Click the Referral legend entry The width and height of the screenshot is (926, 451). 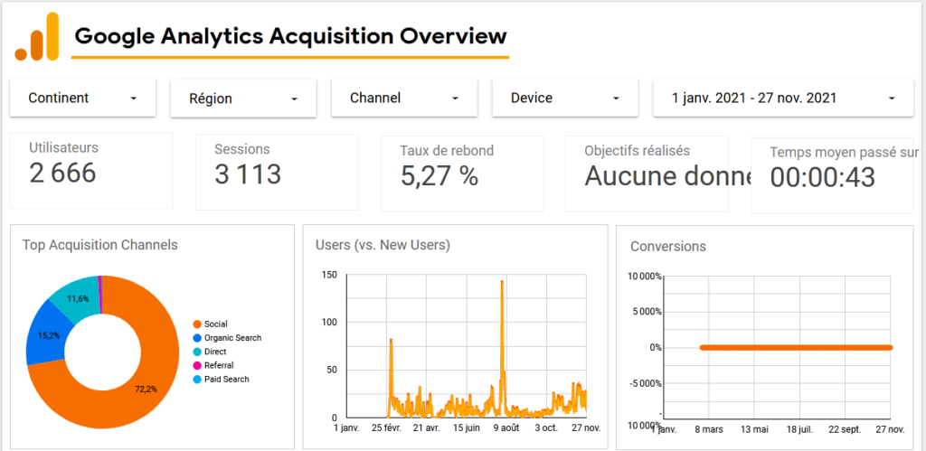coord(218,365)
